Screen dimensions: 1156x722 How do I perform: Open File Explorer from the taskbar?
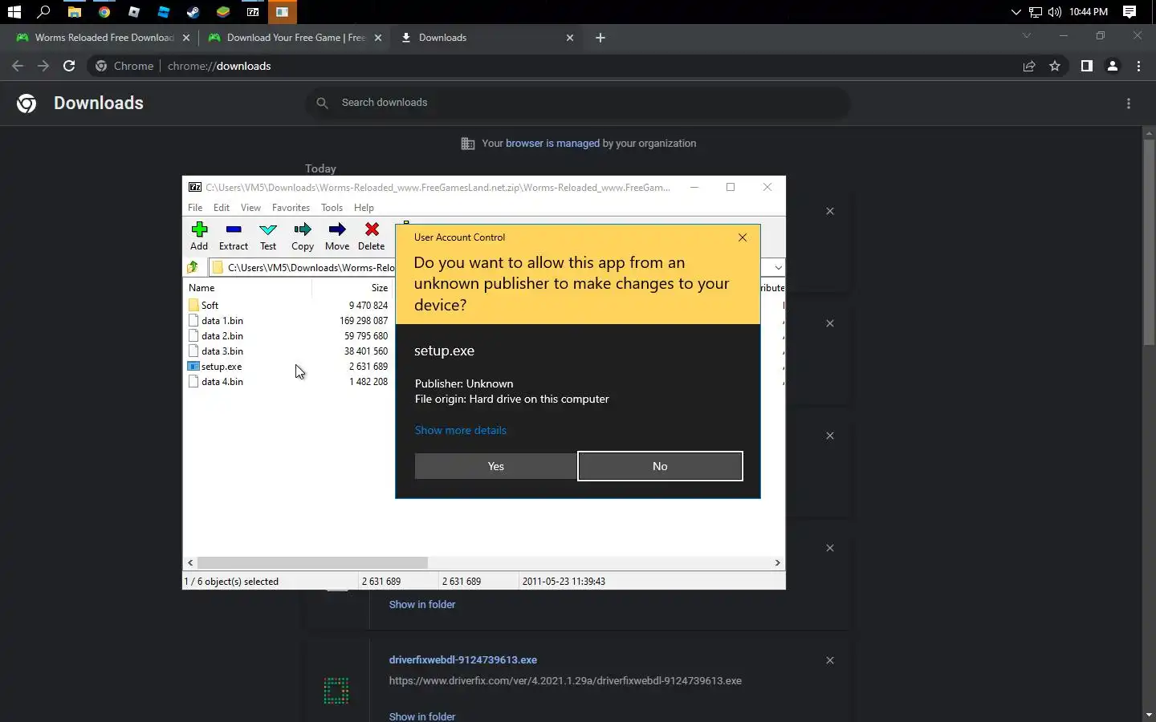point(74,12)
